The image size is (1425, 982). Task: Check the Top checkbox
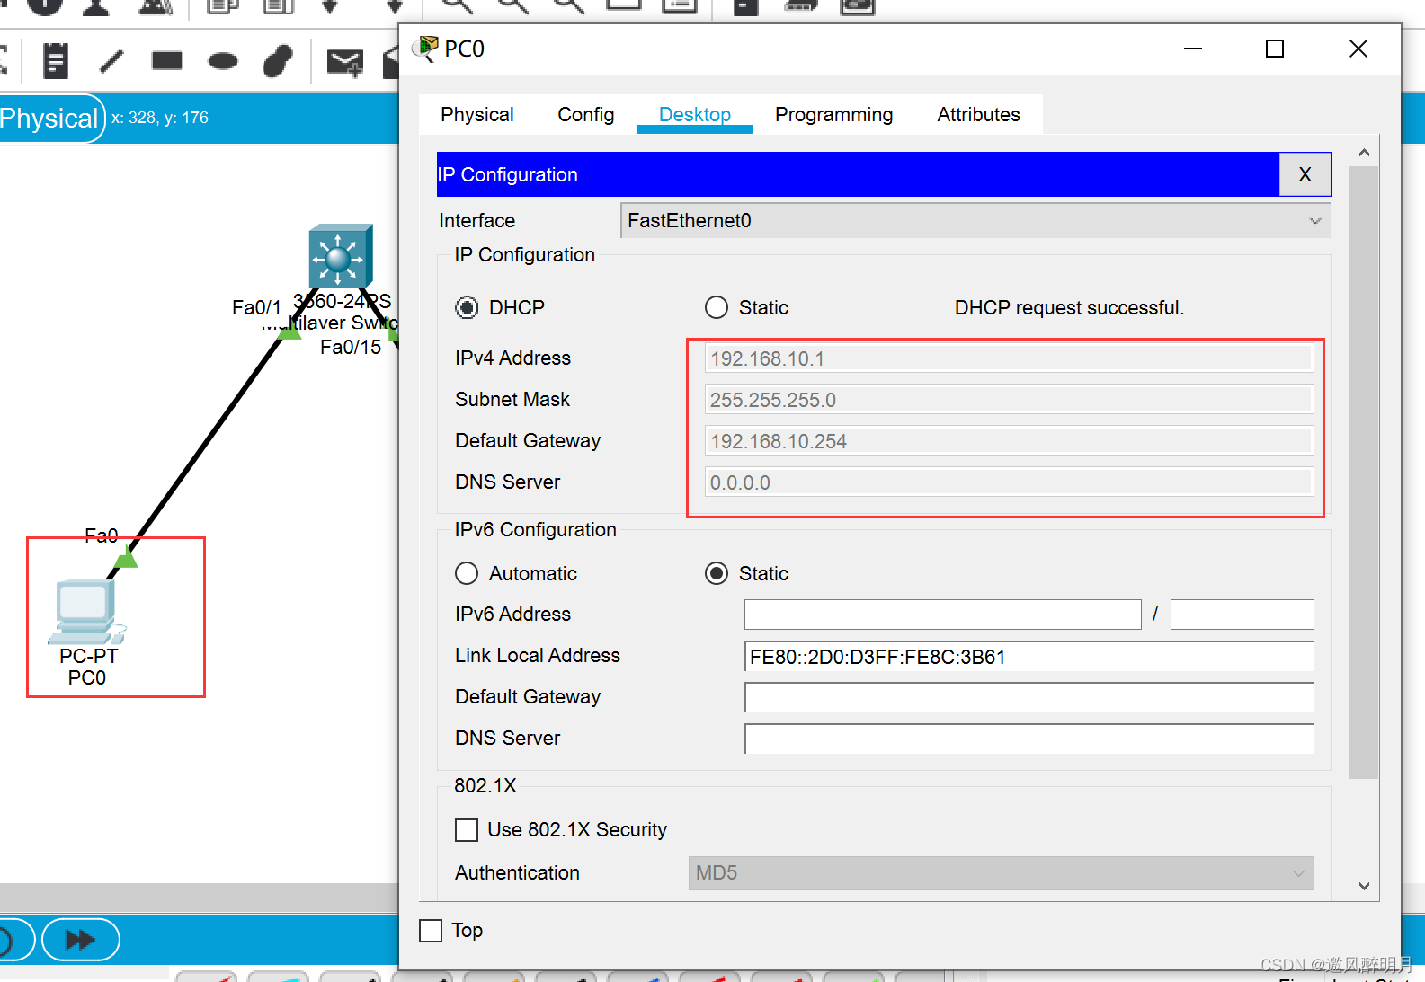coord(432,931)
